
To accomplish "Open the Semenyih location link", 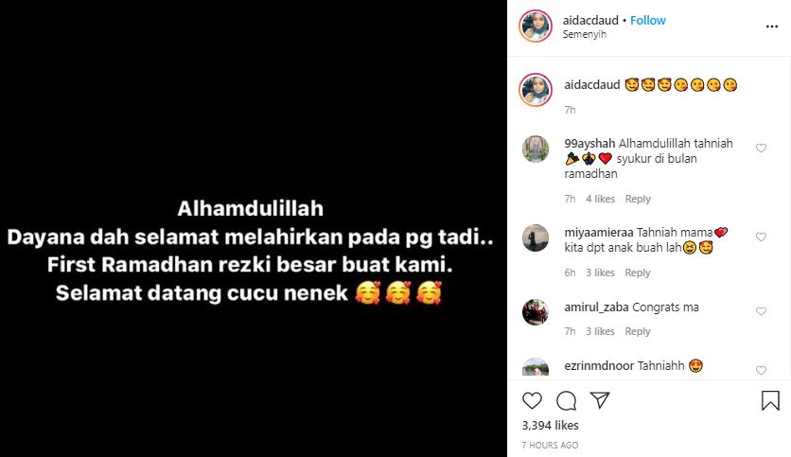I will 584,35.
